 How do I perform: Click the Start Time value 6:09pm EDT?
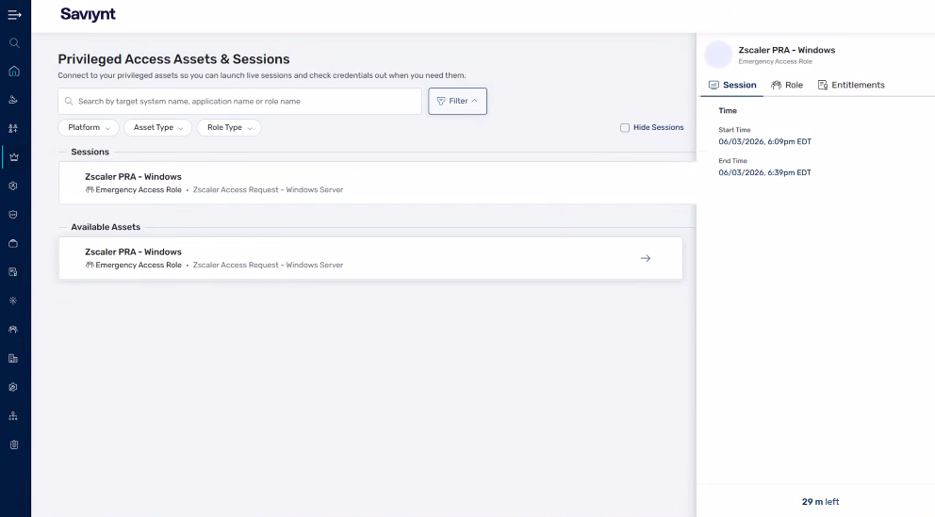(765, 142)
